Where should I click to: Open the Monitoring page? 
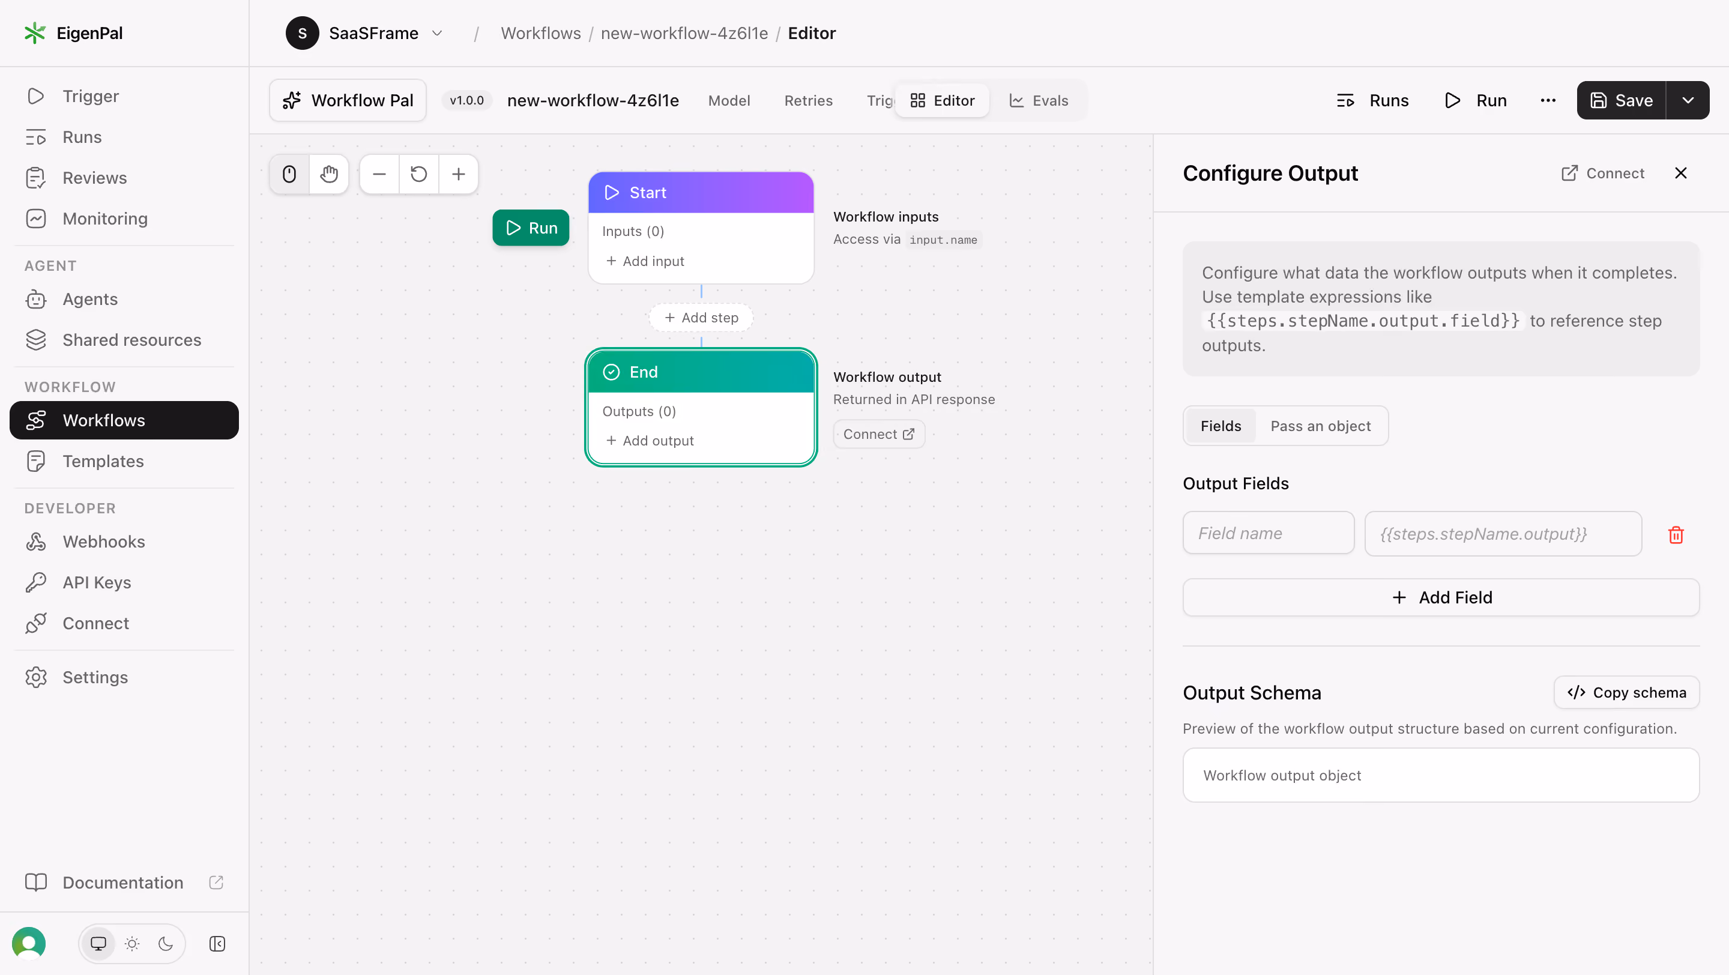pos(124,219)
